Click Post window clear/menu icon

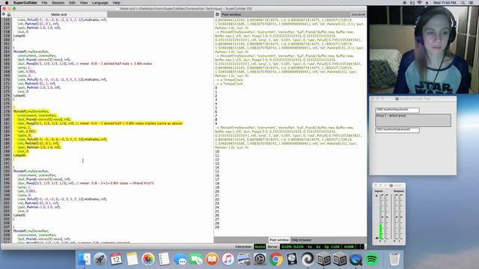click(x=217, y=14)
